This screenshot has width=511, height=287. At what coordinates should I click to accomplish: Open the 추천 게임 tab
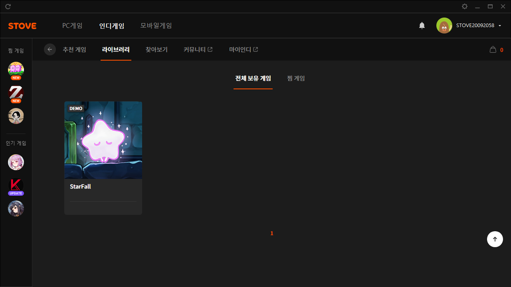74,50
